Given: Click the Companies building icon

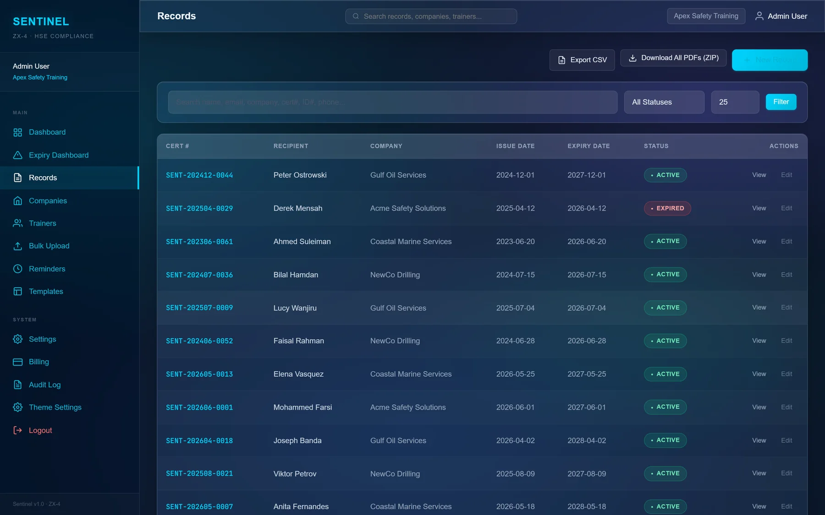Looking at the screenshot, I should click(18, 201).
